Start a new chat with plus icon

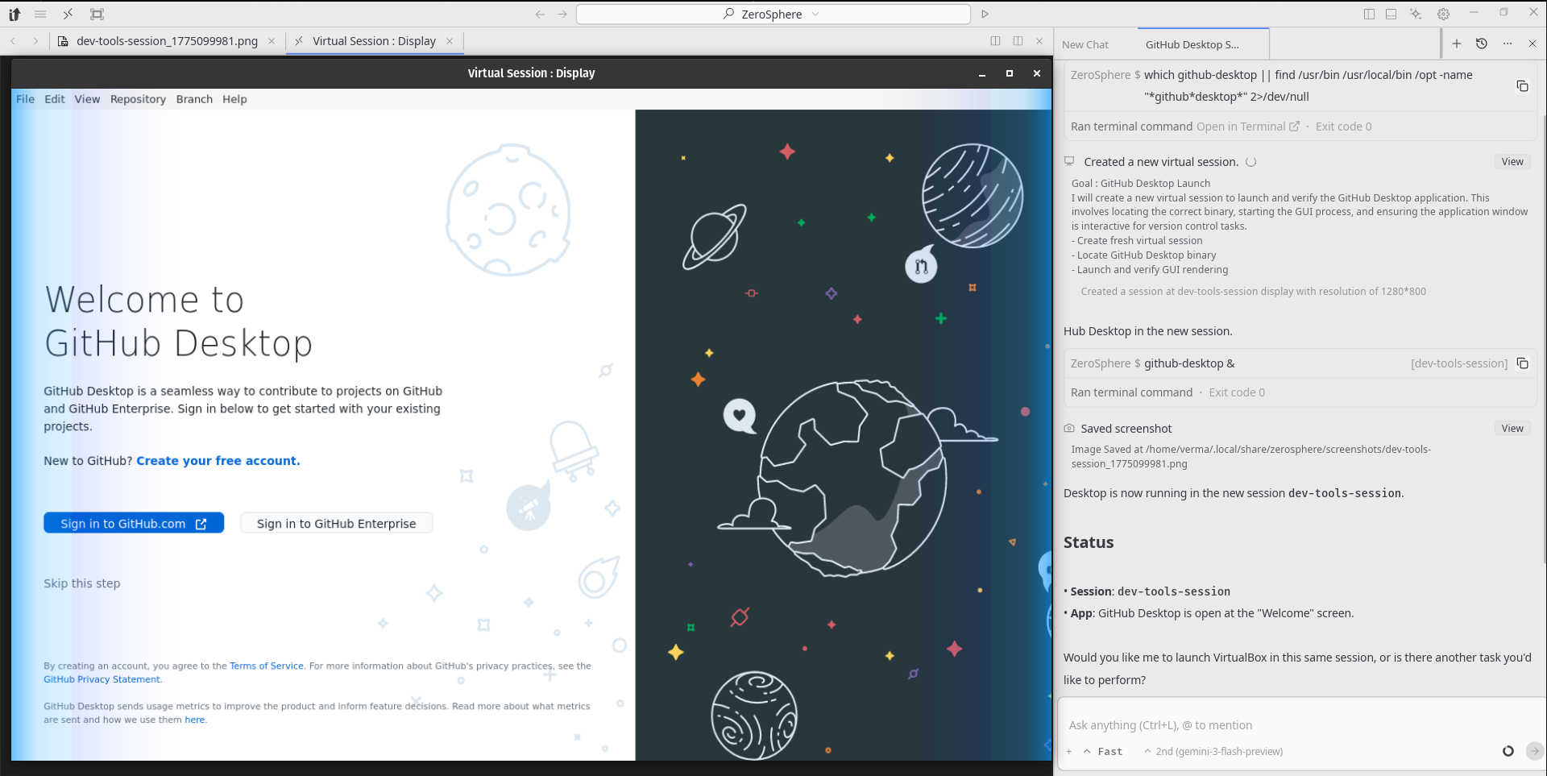click(x=1457, y=44)
